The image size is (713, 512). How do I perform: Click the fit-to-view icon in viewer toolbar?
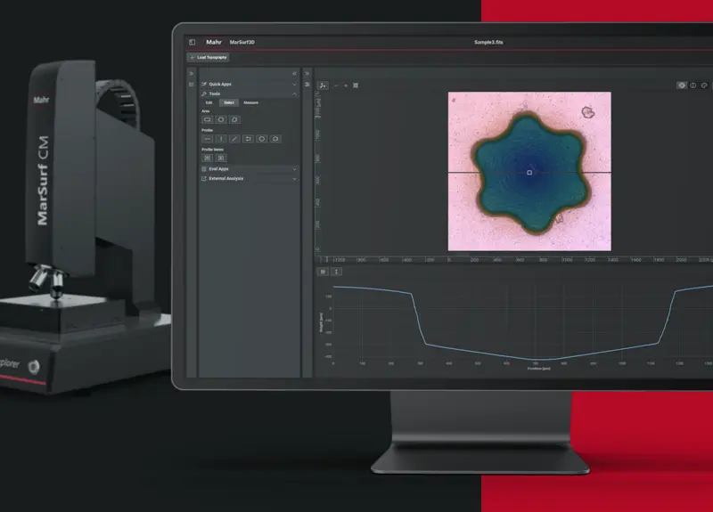click(x=356, y=85)
